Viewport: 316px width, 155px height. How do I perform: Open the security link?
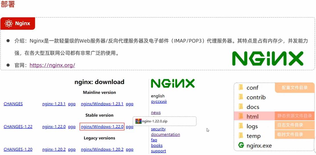tap(158, 129)
